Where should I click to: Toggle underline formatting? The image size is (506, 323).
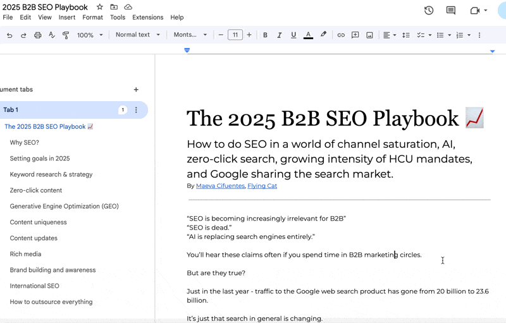coord(293,35)
